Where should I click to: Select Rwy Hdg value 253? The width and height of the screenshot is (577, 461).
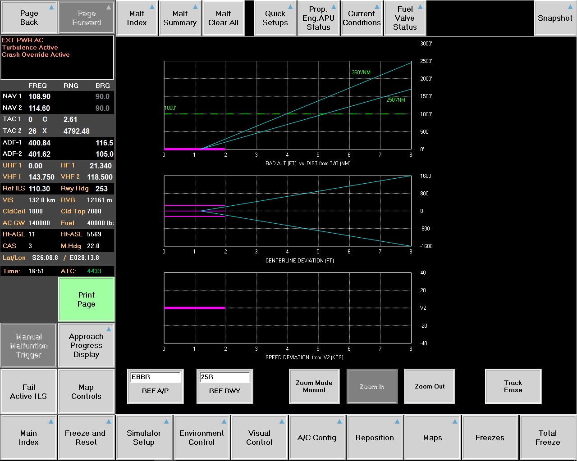pos(102,189)
